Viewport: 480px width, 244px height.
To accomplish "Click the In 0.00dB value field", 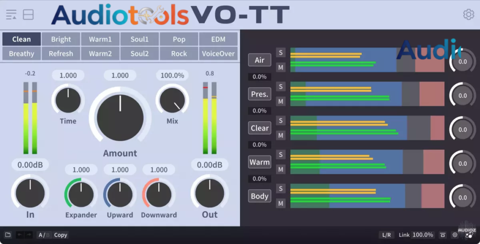I will 30,165.
